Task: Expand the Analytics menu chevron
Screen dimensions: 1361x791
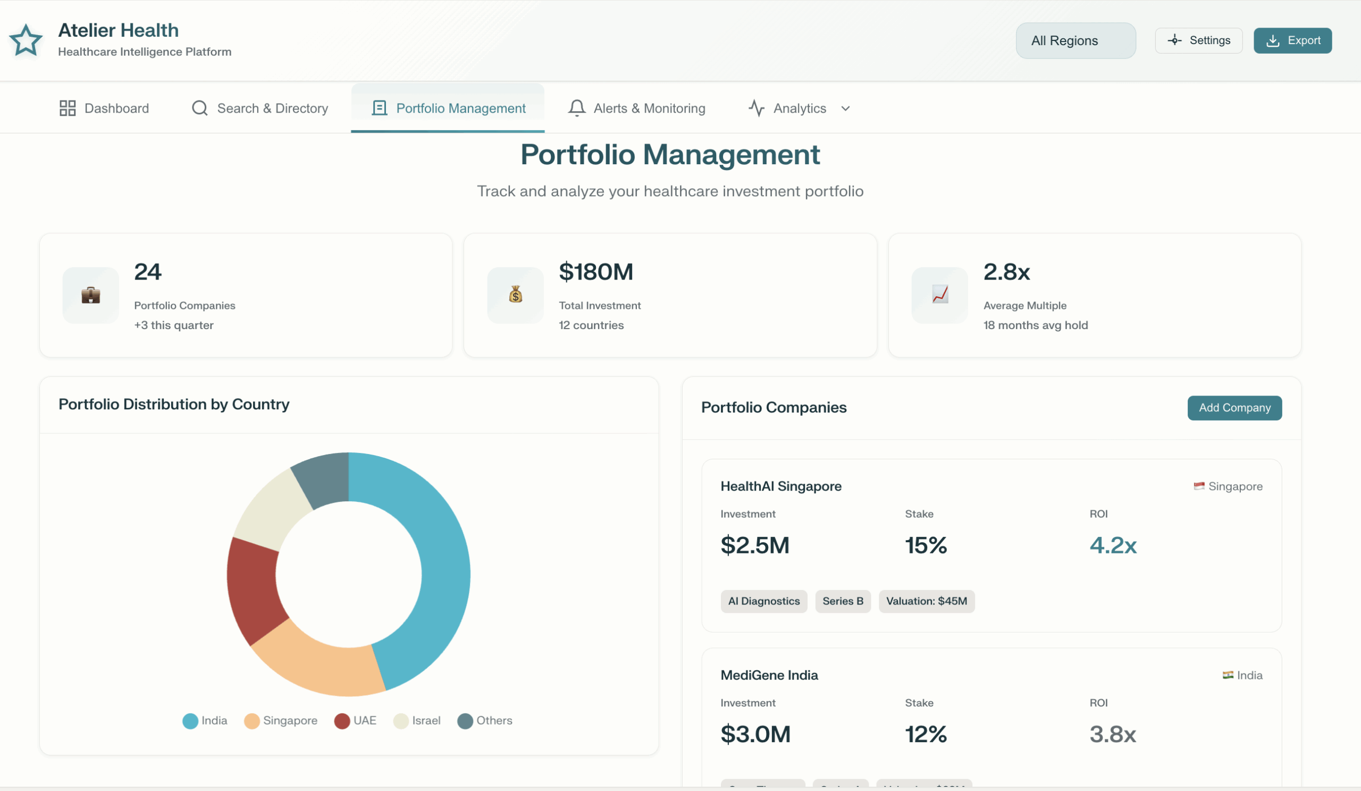Action: click(x=845, y=108)
